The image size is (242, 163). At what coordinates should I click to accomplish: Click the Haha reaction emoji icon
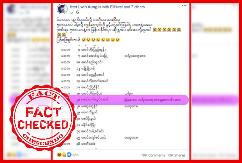(x=59, y=154)
